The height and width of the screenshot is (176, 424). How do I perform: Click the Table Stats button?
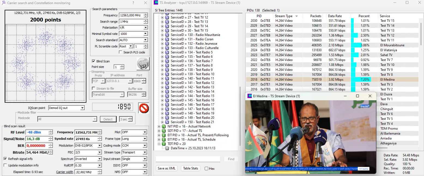pyautogui.click(x=190, y=168)
